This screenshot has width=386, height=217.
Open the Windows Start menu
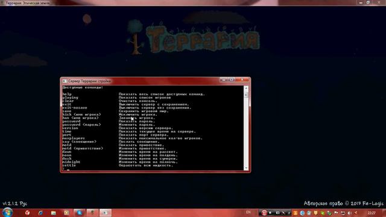pyautogui.click(x=7, y=212)
